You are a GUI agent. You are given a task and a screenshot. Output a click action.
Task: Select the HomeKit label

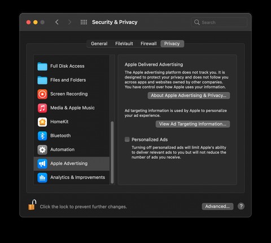[x=59, y=122]
